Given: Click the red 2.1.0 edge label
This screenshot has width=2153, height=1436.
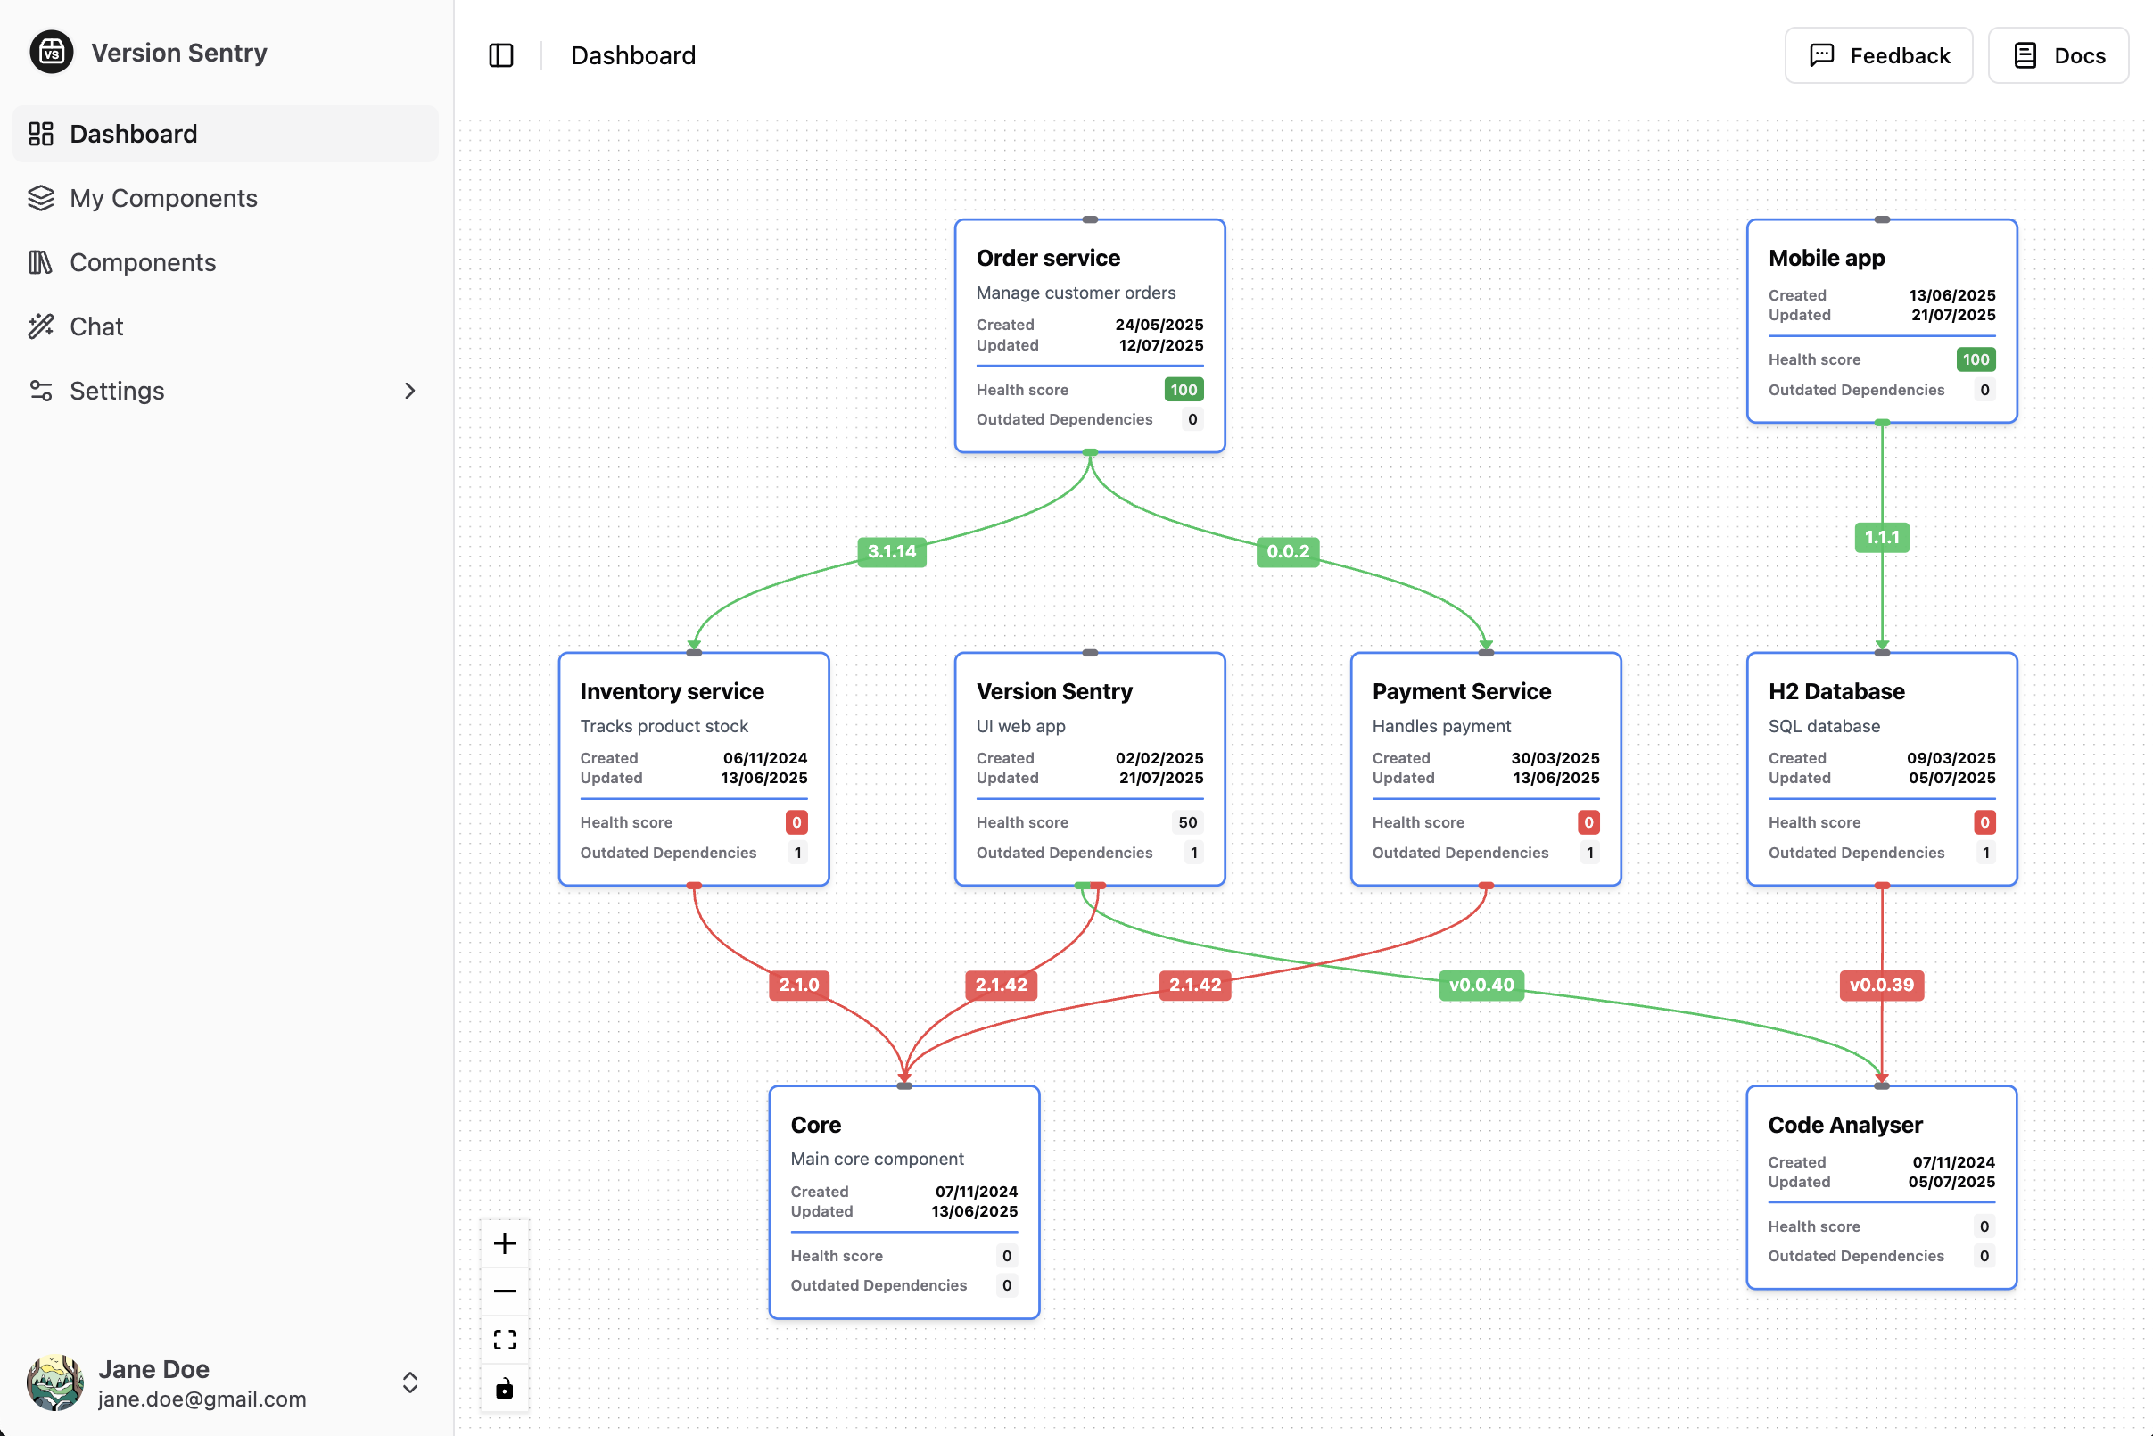Looking at the screenshot, I should pyautogui.click(x=798, y=986).
